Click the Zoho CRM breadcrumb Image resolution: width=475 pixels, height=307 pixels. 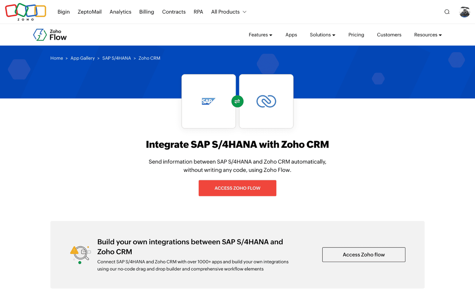(x=149, y=58)
